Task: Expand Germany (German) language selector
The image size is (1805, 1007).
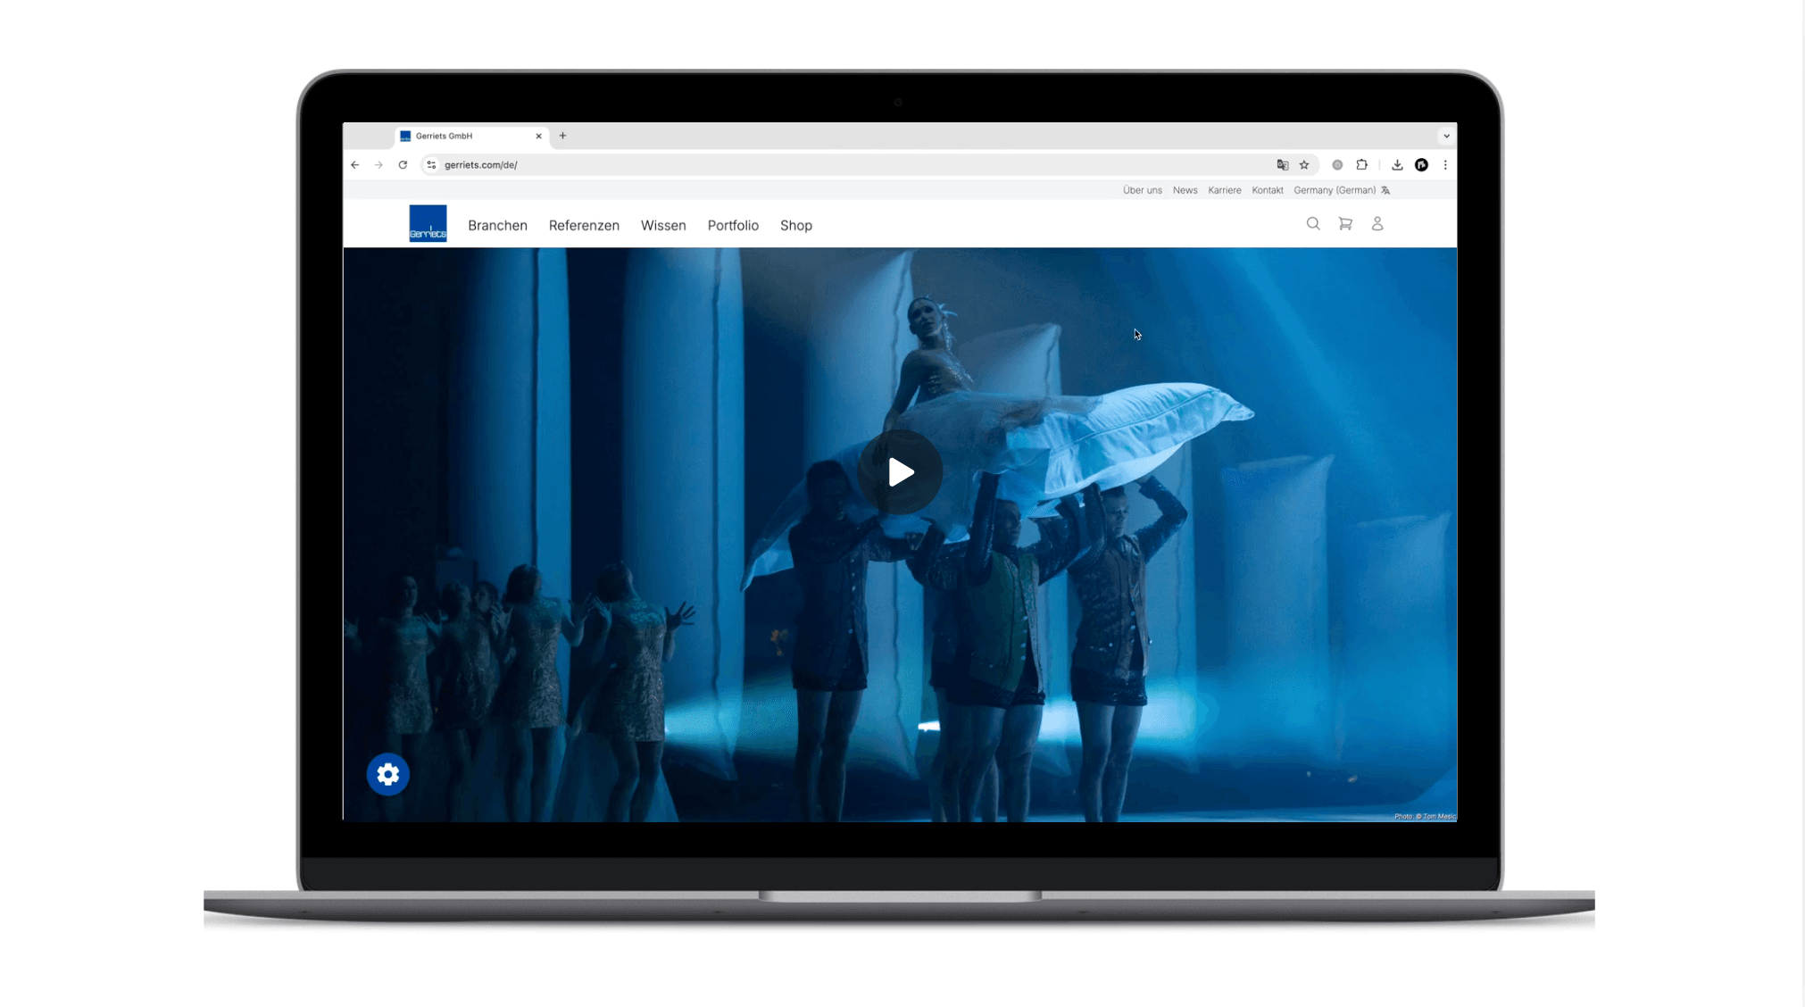Action: click(1341, 190)
